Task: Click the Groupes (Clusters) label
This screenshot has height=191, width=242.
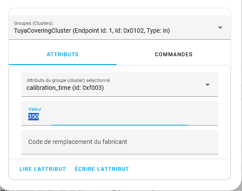Action: tap(34, 23)
